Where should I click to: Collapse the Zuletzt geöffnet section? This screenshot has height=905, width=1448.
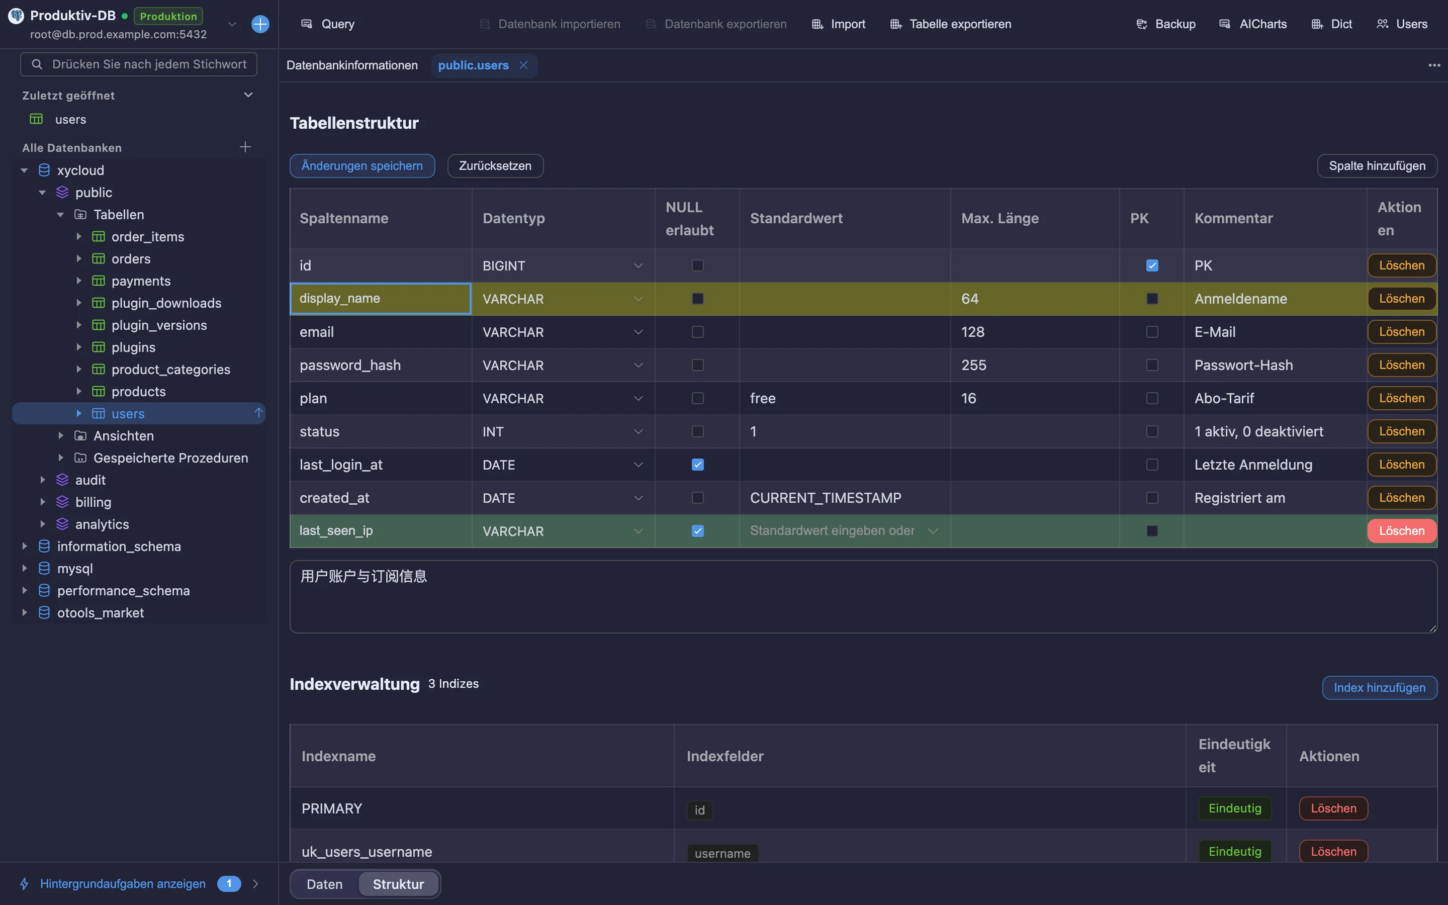(248, 95)
